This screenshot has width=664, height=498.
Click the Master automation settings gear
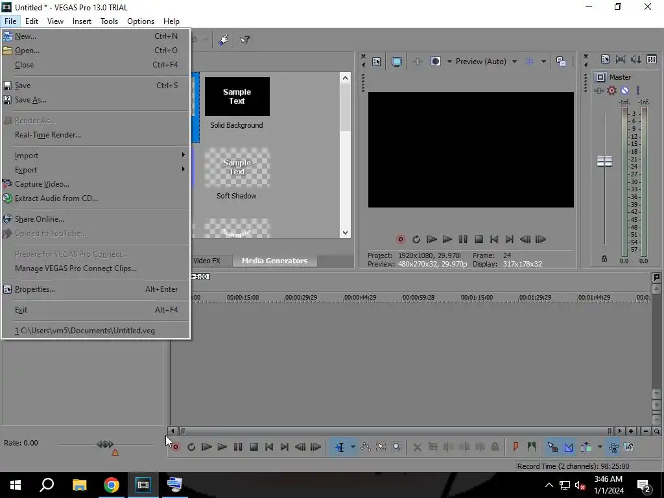tap(611, 90)
